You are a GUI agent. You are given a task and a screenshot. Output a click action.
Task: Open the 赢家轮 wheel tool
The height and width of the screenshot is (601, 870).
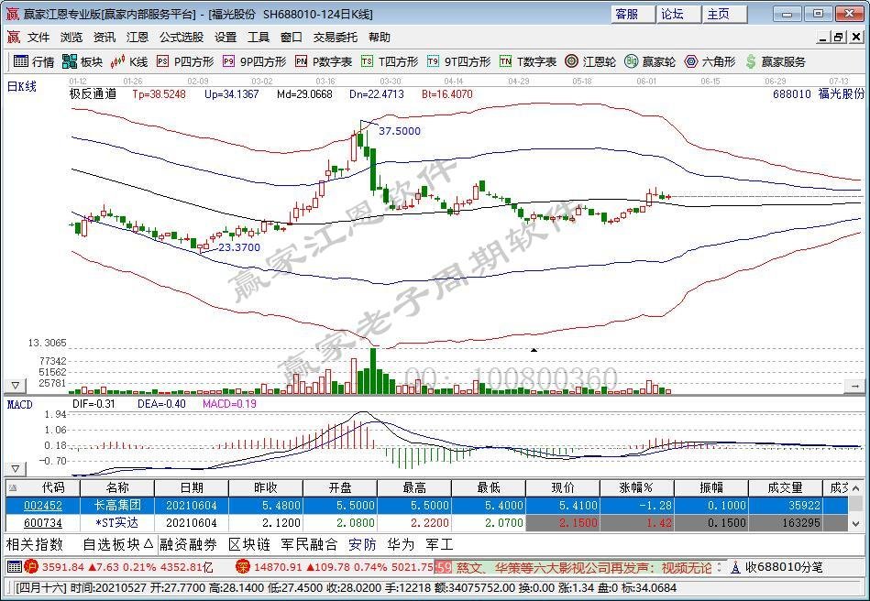click(x=650, y=61)
